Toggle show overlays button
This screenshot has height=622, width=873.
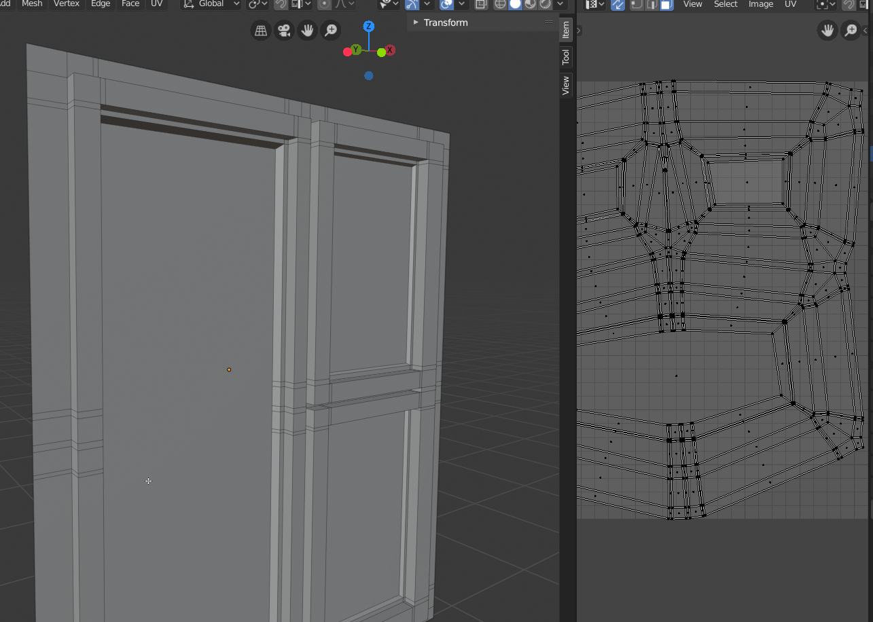click(x=447, y=4)
